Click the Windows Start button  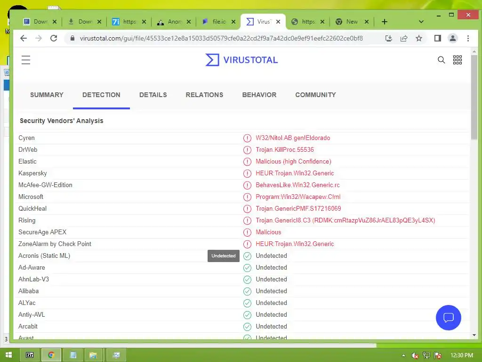click(x=8, y=355)
